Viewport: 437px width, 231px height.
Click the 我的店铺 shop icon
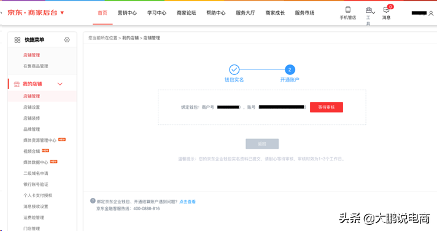point(17,84)
